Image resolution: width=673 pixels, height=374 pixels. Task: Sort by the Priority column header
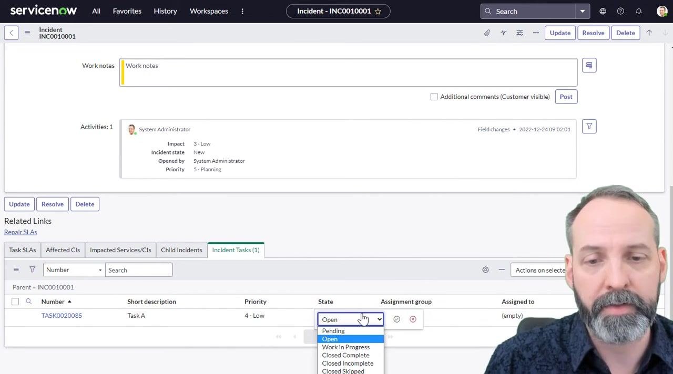(256, 302)
